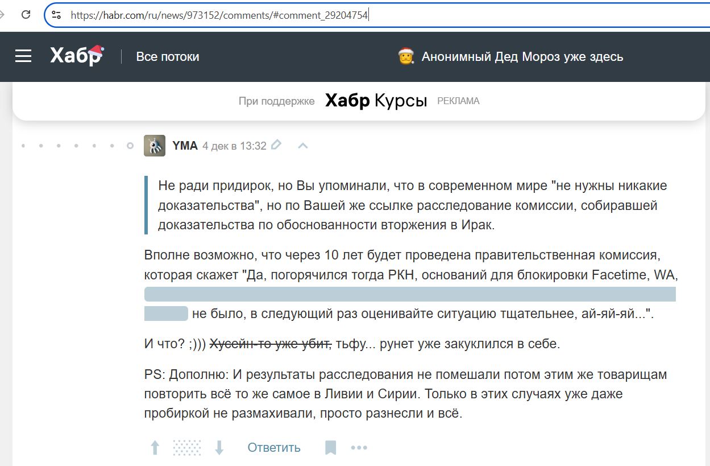
Task: Click the circle at the end of thread dots
Action: (x=129, y=146)
